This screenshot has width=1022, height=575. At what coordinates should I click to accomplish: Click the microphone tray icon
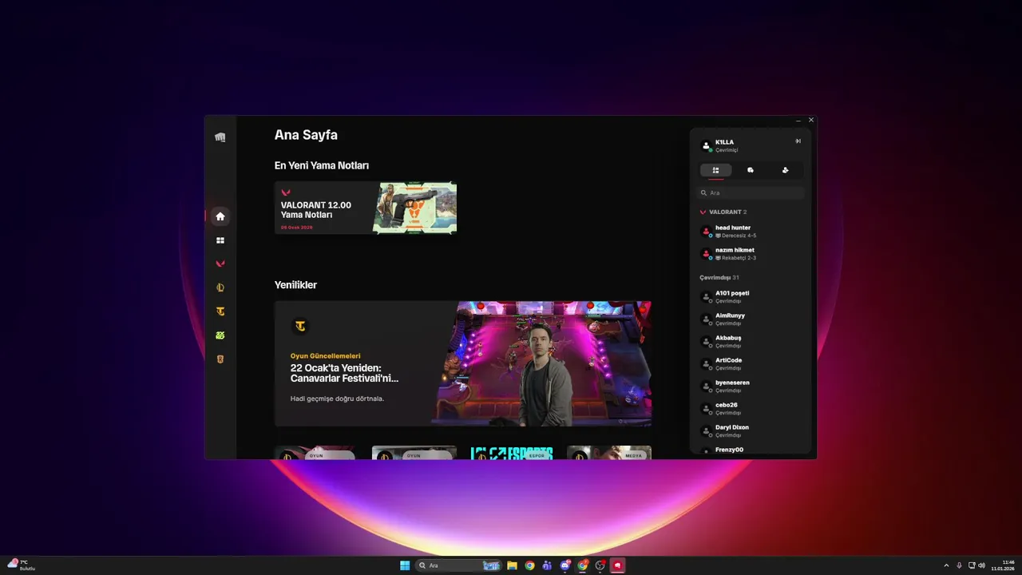tap(959, 565)
